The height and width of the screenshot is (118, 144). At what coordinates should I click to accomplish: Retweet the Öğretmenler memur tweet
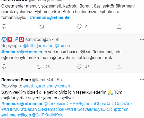(x=41, y=27)
